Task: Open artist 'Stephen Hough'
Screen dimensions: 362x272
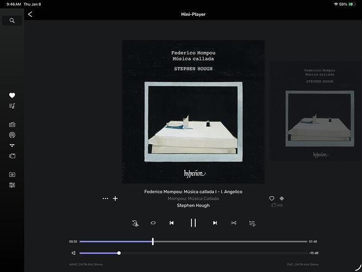Action: coord(194,206)
